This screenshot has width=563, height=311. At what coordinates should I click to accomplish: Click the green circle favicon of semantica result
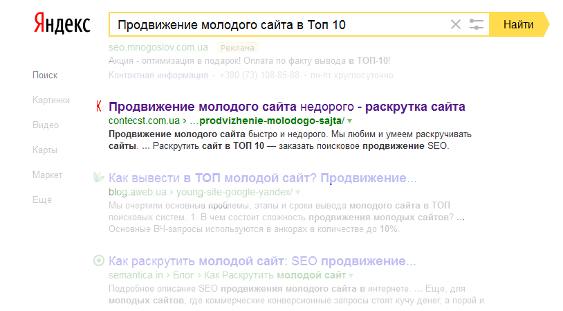[x=99, y=260]
